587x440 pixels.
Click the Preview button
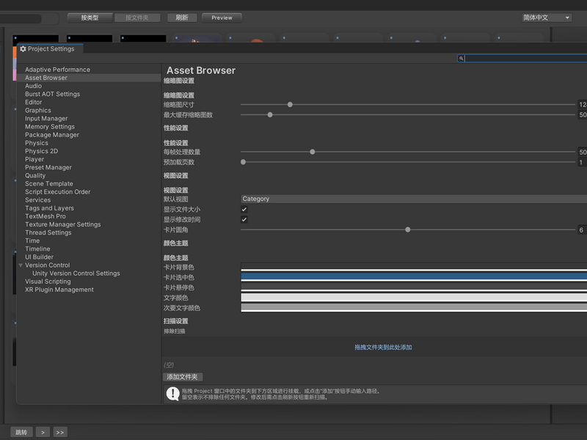[x=222, y=18]
